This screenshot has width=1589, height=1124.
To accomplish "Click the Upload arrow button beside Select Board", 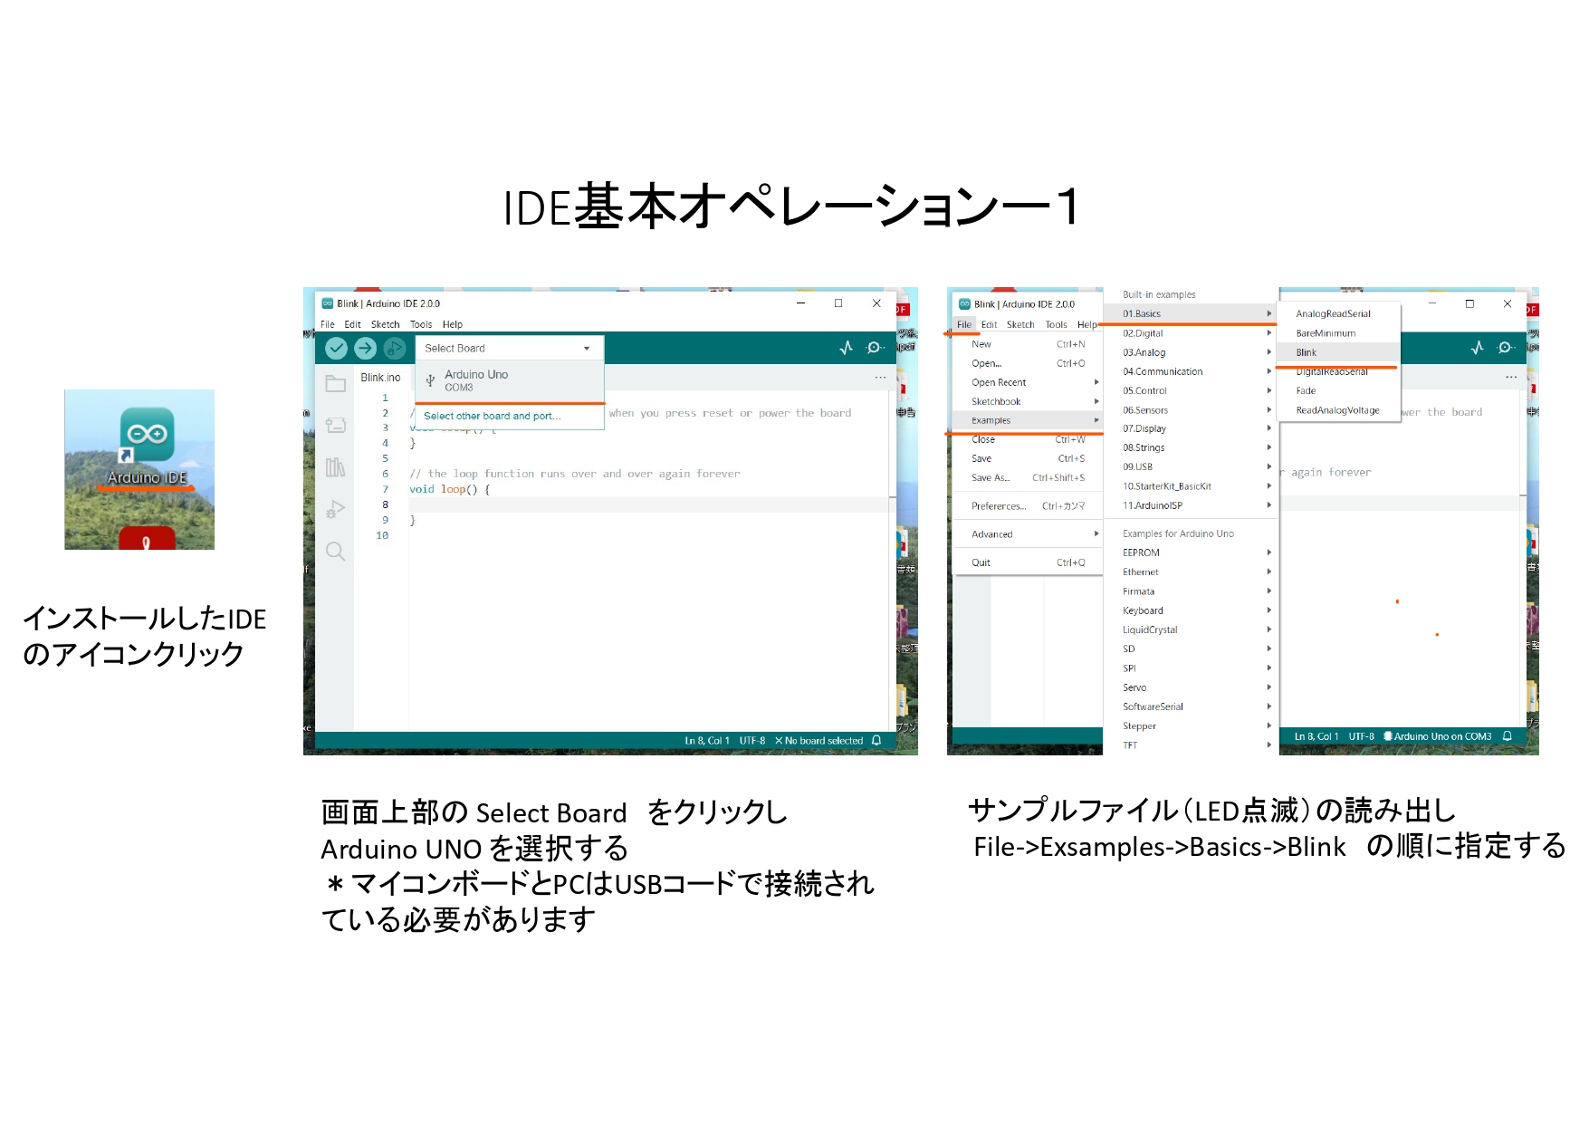I will coord(365,348).
